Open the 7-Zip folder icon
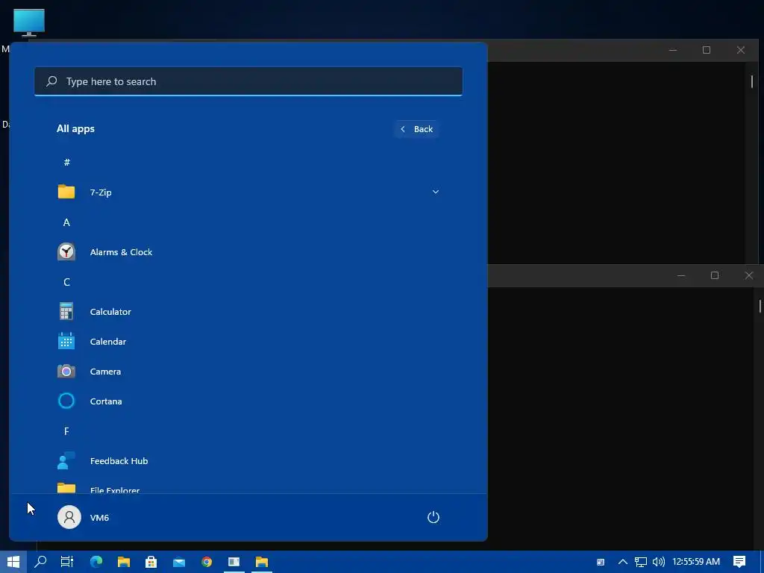Screen dimensions: 764x573 [x=66, y=192]
